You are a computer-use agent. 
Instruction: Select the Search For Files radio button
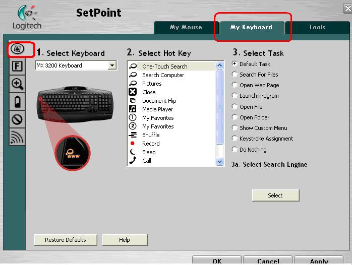click(234, 74)
